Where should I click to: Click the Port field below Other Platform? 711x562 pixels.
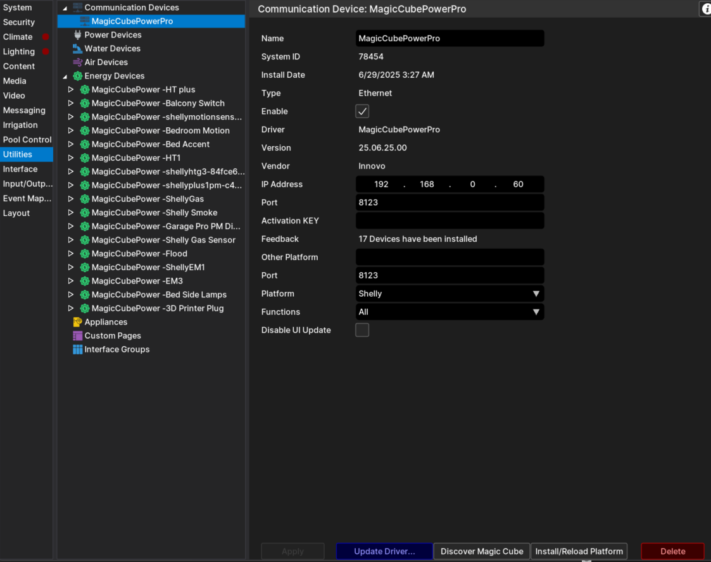click(x=450, y=275)
